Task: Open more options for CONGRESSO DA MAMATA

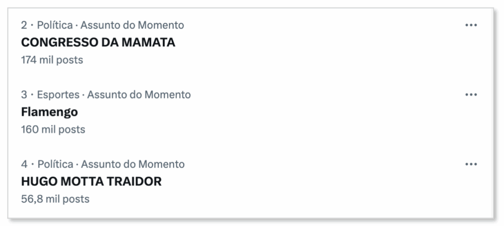Action: [471, 25]
